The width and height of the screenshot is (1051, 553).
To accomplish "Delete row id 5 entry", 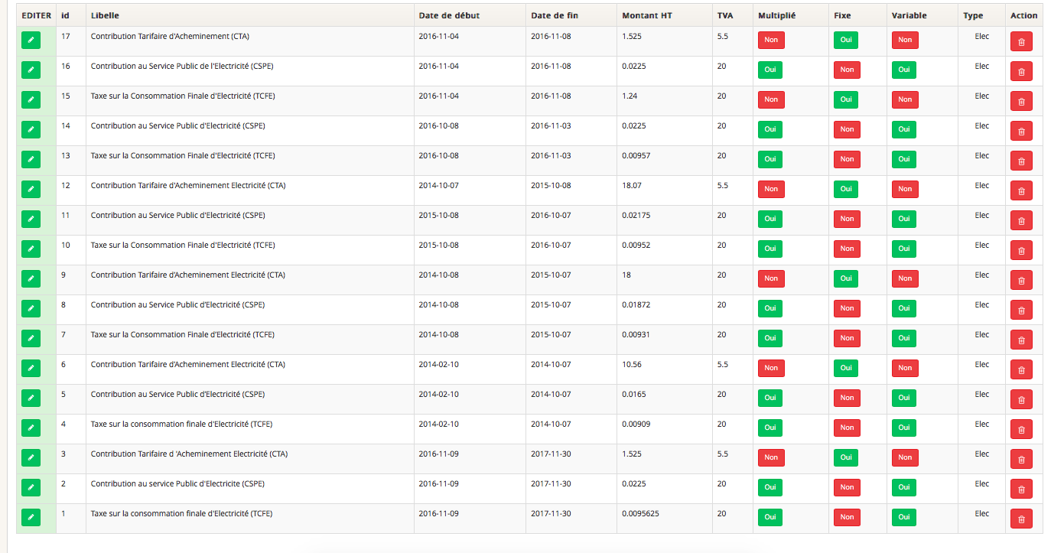I will click(1021, 400).
